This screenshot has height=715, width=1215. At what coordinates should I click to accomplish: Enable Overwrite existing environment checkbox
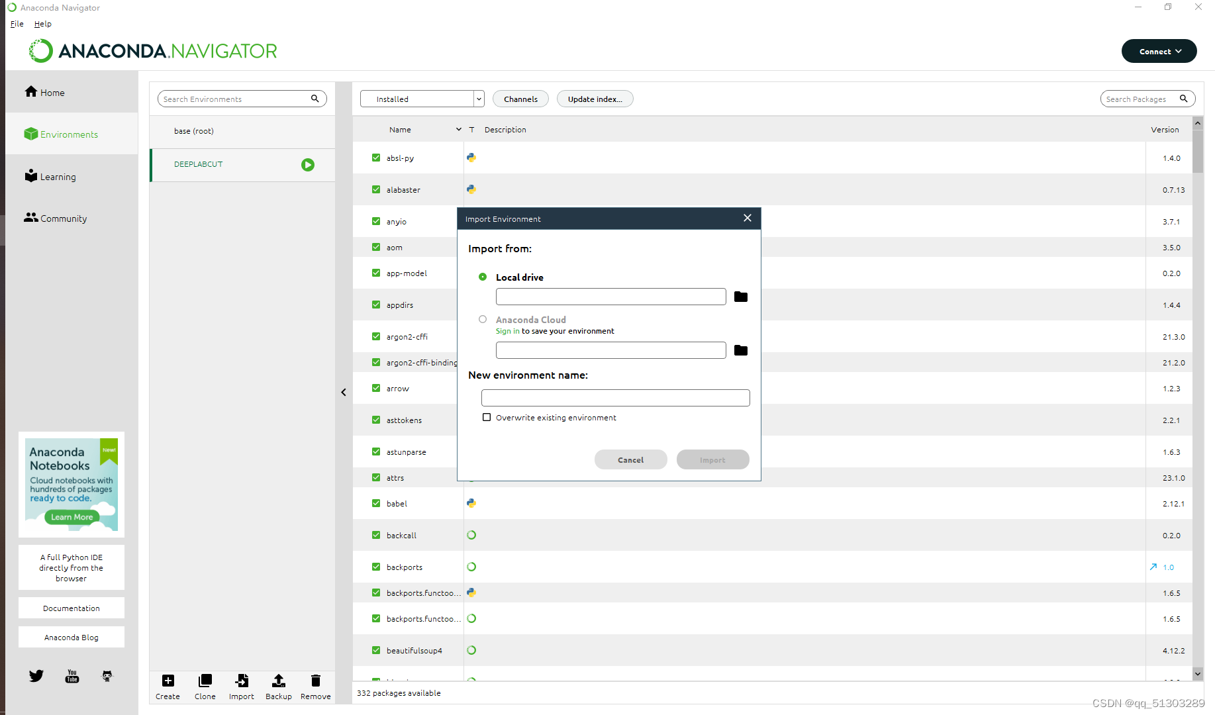pos(487,417)
